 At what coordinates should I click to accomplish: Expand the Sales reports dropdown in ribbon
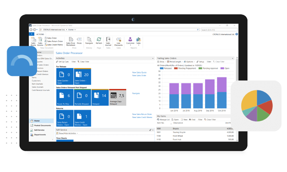point(139,42)
